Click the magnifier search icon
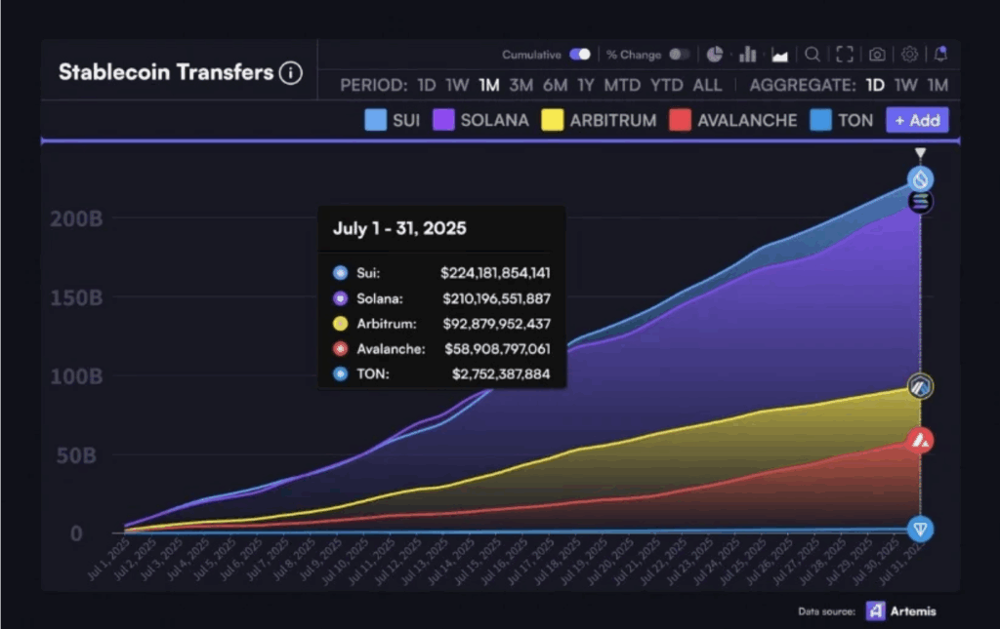 click(812, 54)
